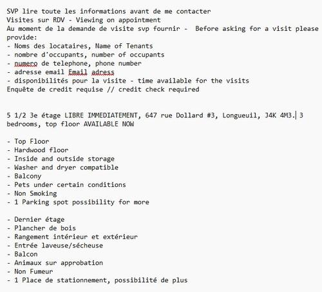Click the "Visites sur RDV" line

click(x=84, y=20)
